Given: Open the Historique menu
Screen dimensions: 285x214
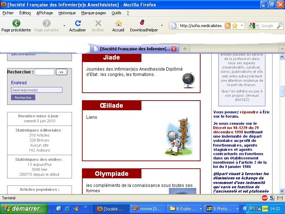Looking at the screenshot, I should pyautogui.click(x=67, y=13).
